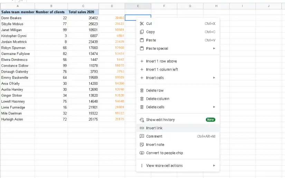Click the clipboard icon next to Paste

142,40
